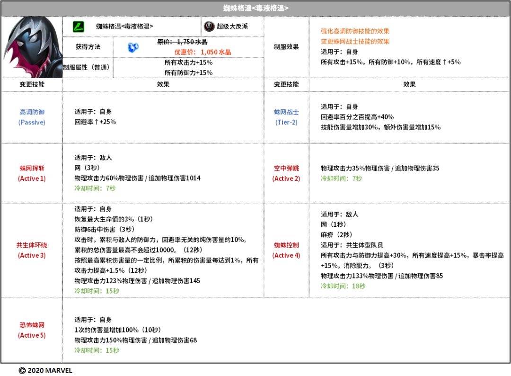Click the original price 原价: 1,750水晶
The width and height of the screenshot is (511, 376).
(183, 42)
